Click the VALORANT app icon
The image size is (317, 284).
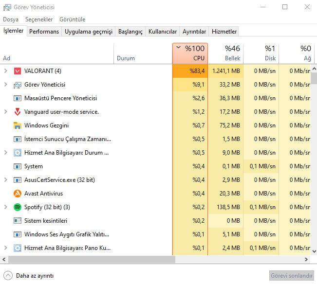pyautogui.click(x=18, y=71)
